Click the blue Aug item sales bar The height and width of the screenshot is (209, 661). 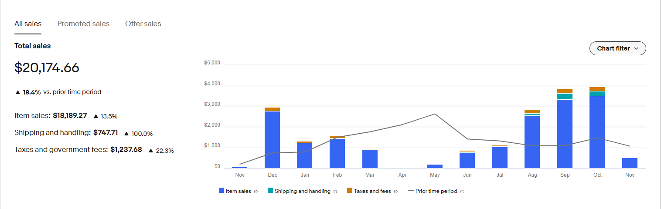[532, 142]
